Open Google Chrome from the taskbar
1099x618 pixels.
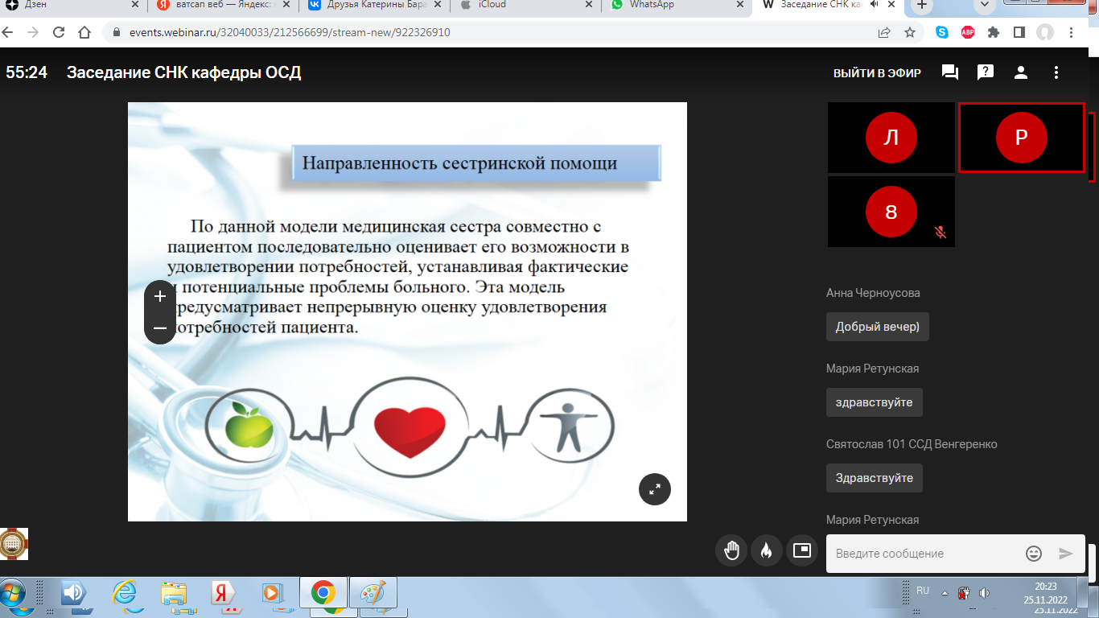[323, 594]
